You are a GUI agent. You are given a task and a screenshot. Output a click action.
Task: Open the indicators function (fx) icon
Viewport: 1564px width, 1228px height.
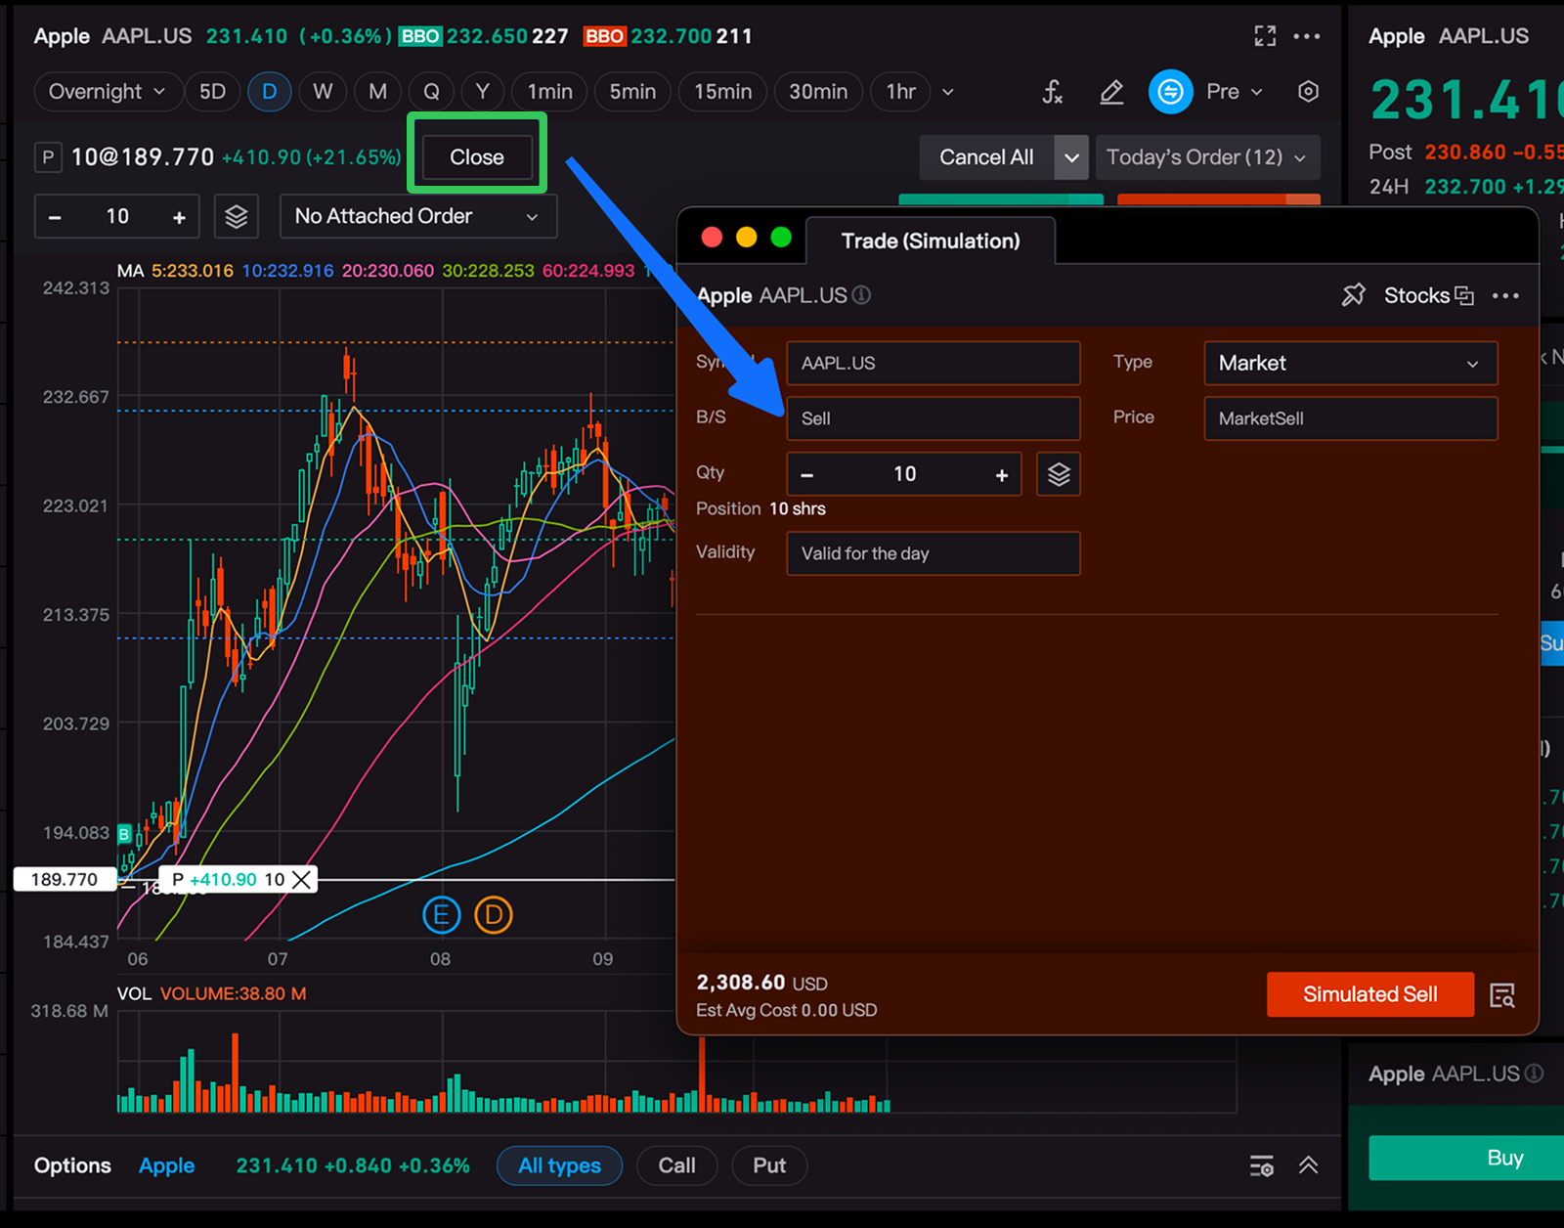click(x=1052, y=92)
